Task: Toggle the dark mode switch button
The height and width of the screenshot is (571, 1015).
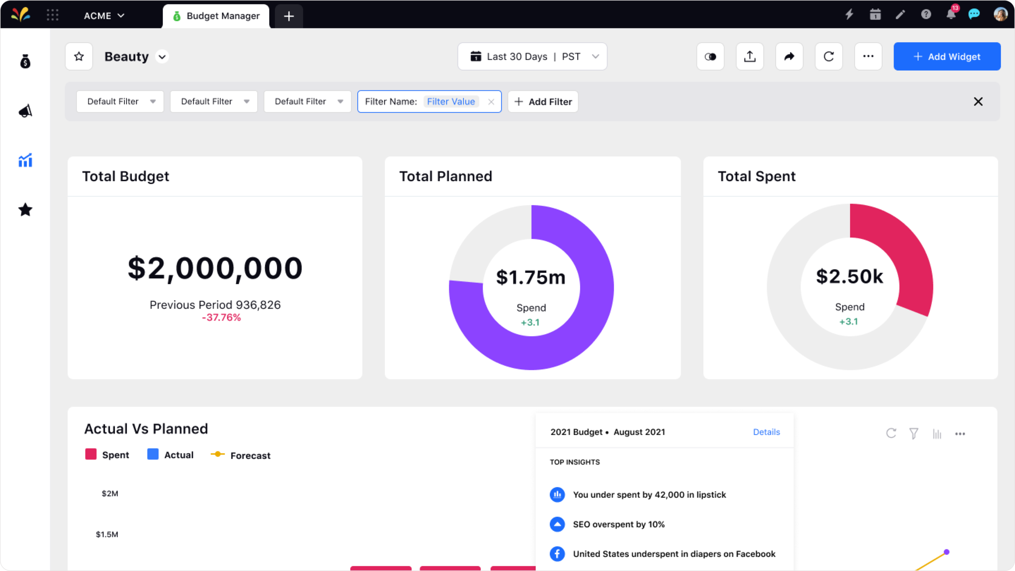Action: [x=710, y=56]
